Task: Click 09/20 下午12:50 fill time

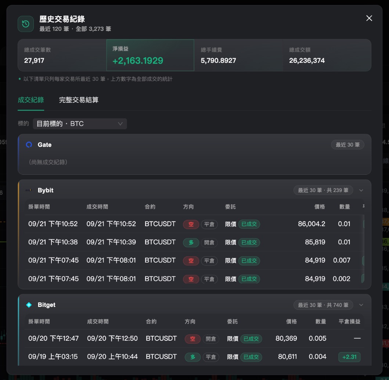Action: point(112,339)
